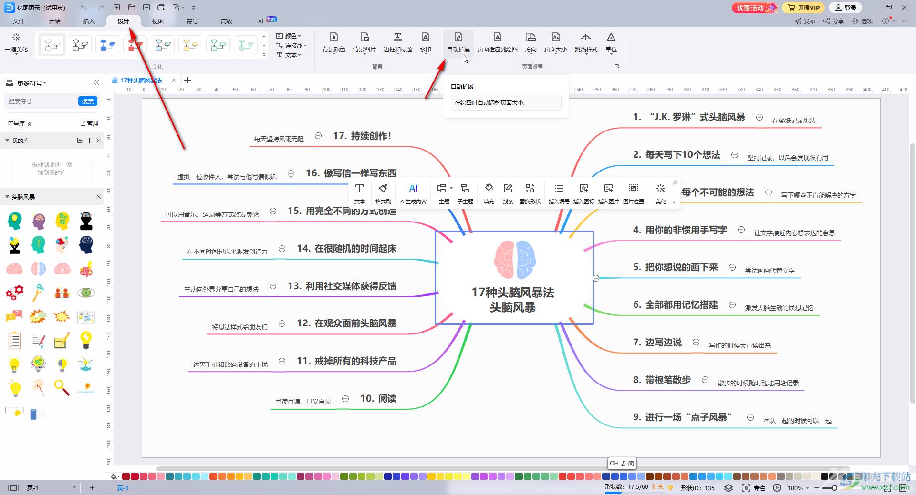
Task: Open page Orientation (方向) options
Action: click(531, 42)
